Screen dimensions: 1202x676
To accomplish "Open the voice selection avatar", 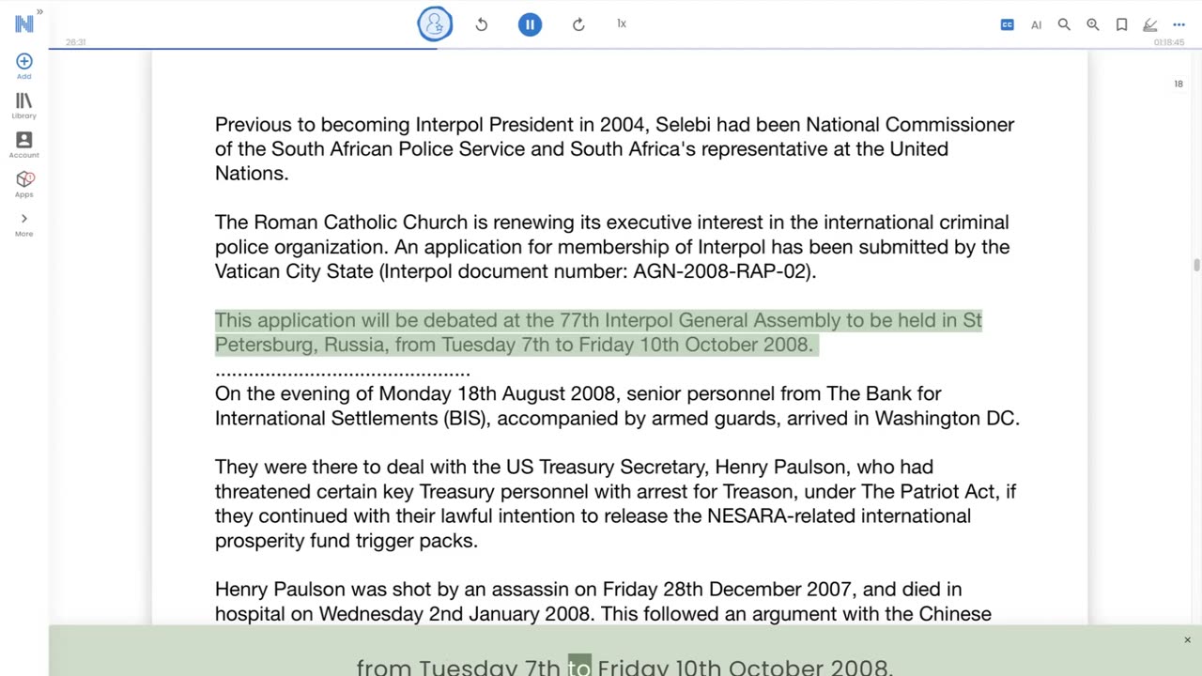I will [x=435, y=24].
